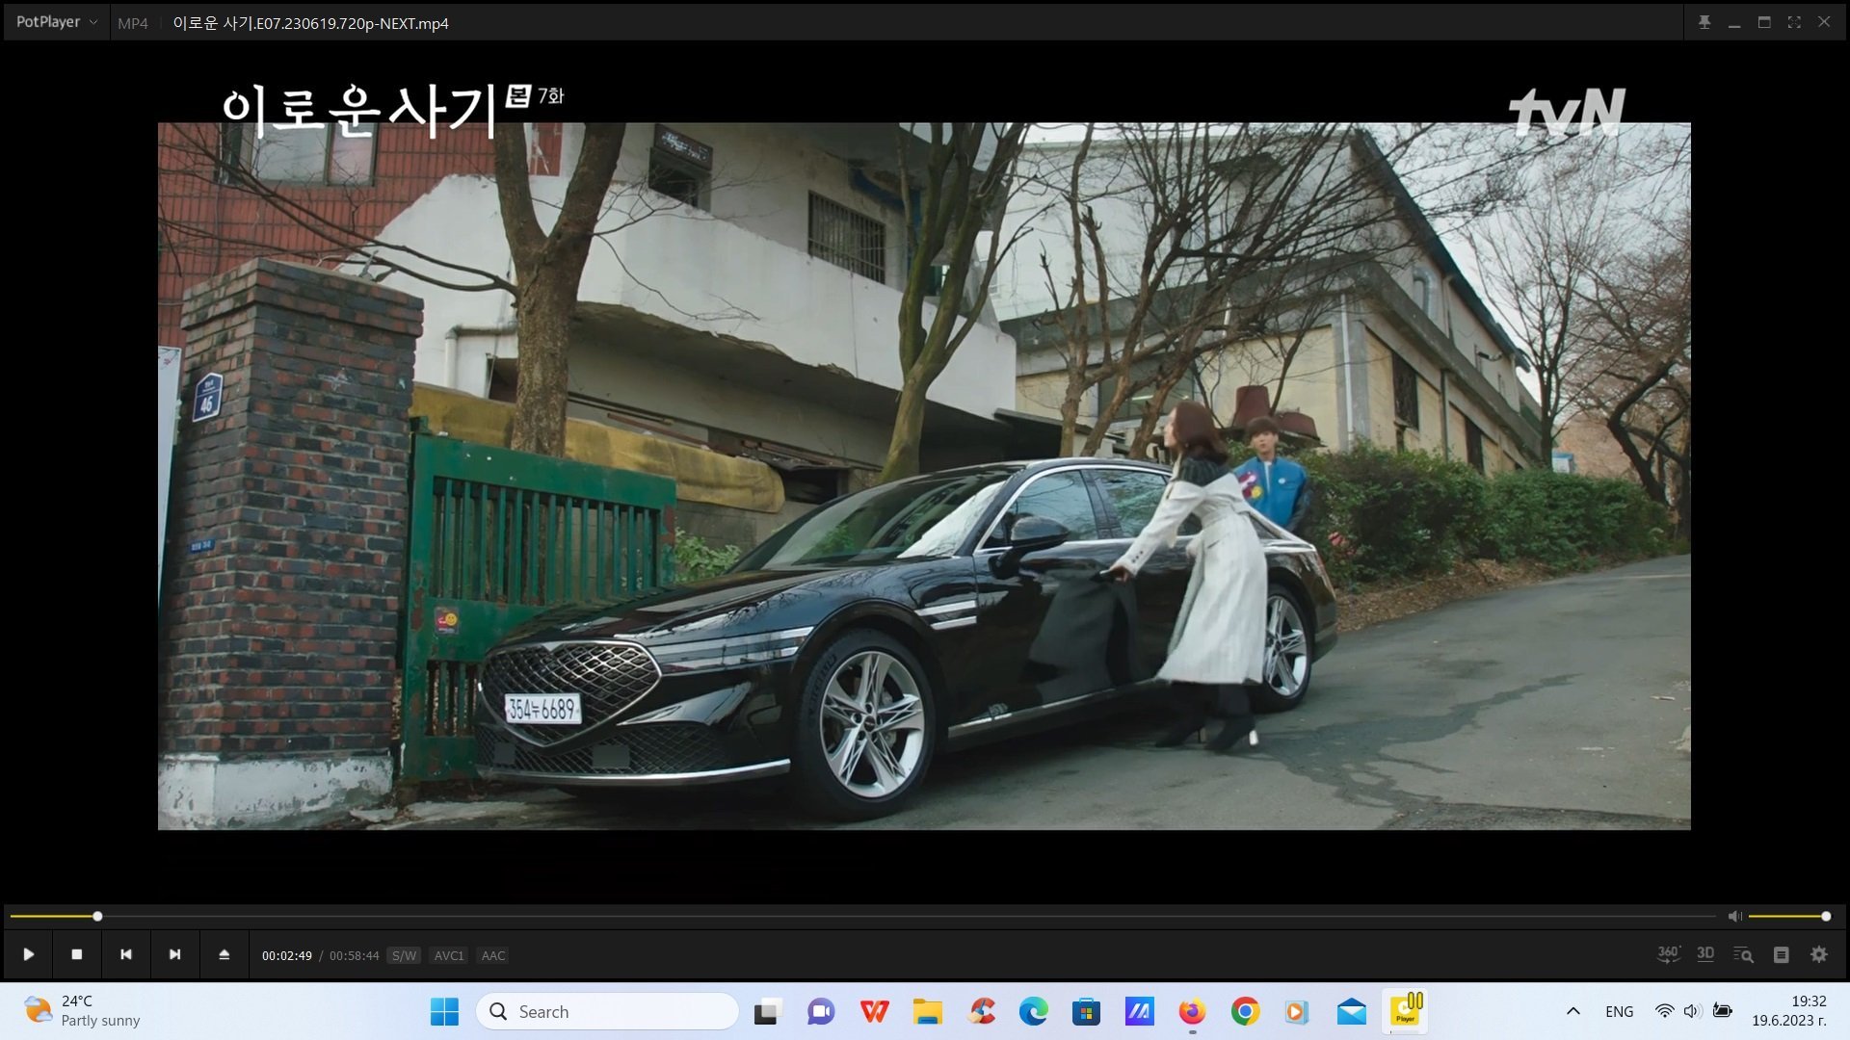Open the settings gear control panel
This screenshot has height=1040, width=1850.
tap(1818, 954)
